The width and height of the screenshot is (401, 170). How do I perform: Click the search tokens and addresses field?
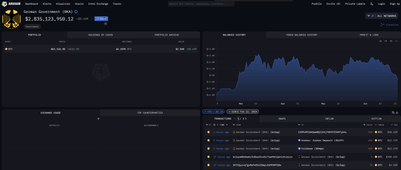point(201,4)
